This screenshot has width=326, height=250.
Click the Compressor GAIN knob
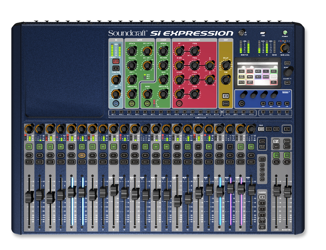click(x=163, y=80)
